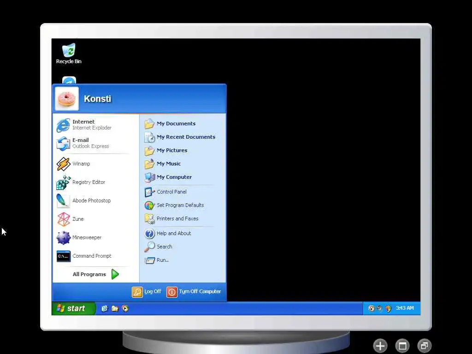Image resolution: width=472 pixels, height=354 pixels.
Task: Expand All Programs green arrow
Action: pos(115,274)
